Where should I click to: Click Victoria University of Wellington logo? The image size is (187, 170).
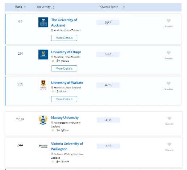(x=43, y=146)
